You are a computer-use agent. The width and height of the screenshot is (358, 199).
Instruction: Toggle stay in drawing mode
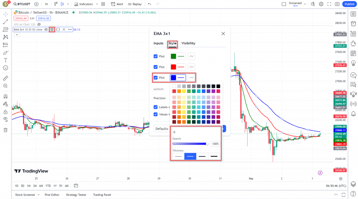6,104
